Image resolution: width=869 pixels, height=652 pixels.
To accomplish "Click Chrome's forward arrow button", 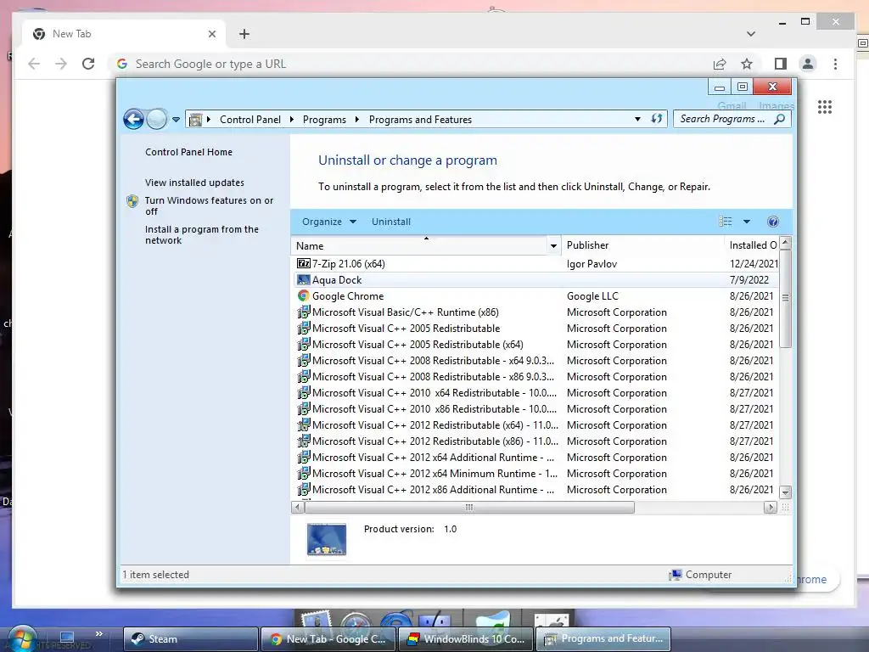I will [61, 64].
